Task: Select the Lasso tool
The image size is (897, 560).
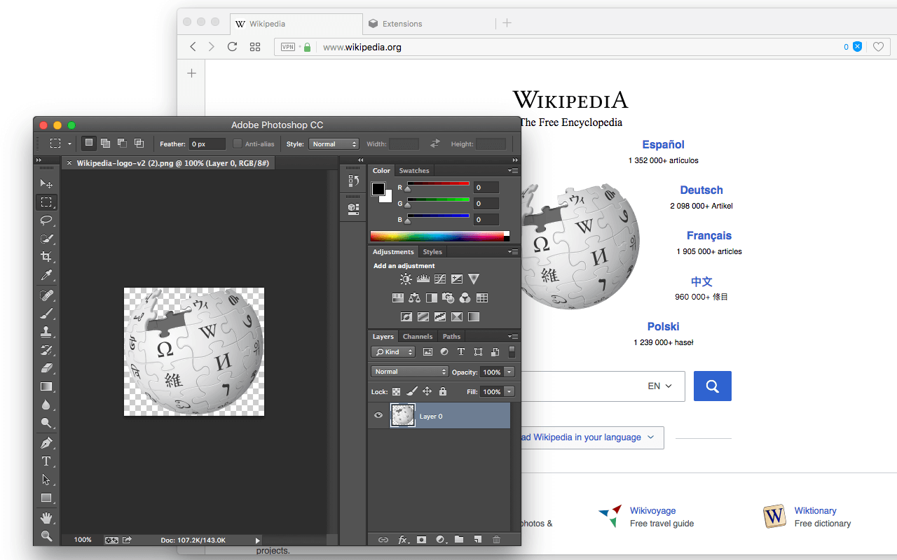Action: (x=46, y=220)
